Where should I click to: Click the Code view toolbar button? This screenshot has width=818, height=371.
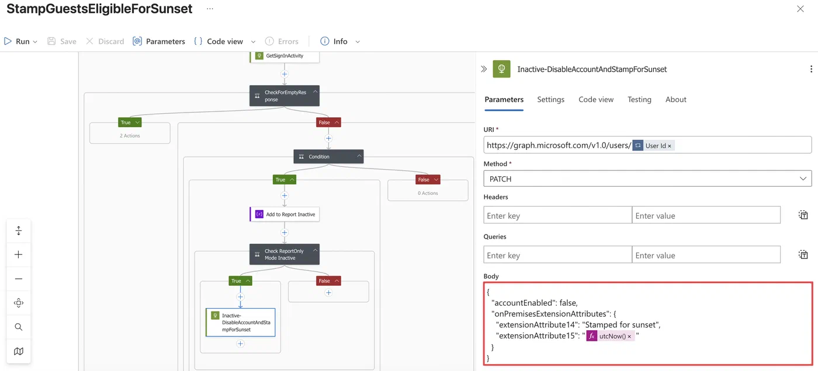point(218,41)
